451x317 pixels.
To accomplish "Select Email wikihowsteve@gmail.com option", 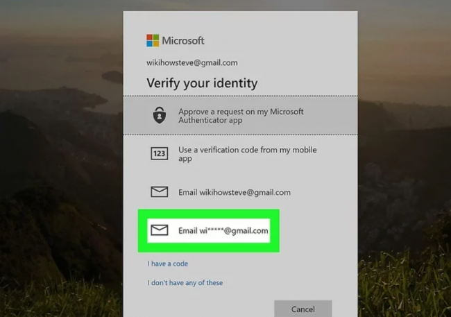I will [241, 192].
